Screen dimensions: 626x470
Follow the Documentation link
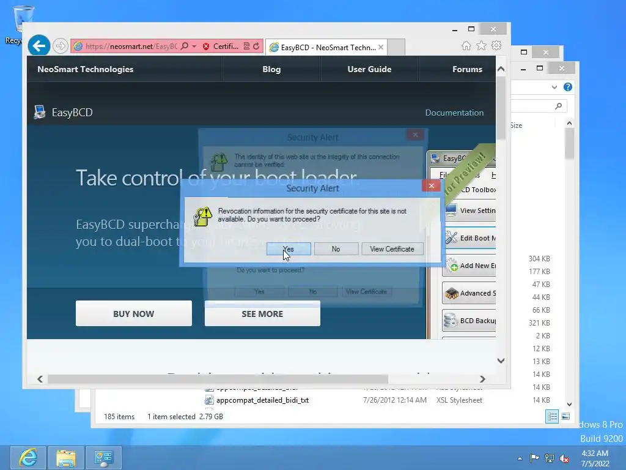point(454,113)
